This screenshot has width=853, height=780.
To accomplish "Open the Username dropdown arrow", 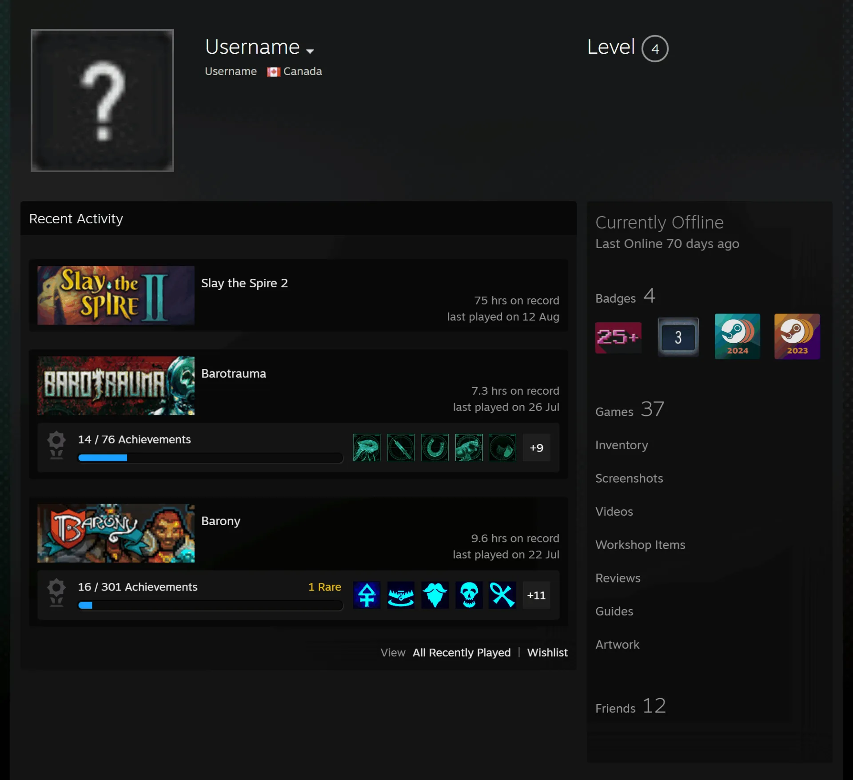I will click(x=310, y=51).
